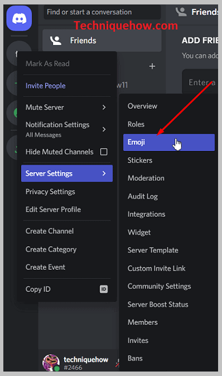
Task: Click the Notification Settings label
Action: [57, 125]
